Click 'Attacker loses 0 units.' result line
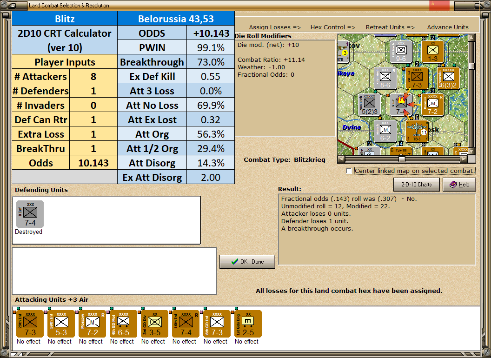Image resolution: width=491 pixels, height=358 pixels. pos(316,213)
